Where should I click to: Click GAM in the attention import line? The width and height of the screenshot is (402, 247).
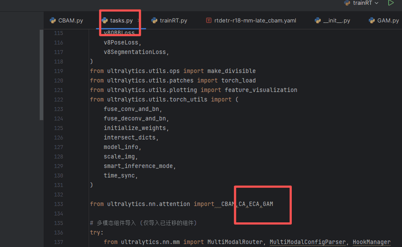[268, 204]
